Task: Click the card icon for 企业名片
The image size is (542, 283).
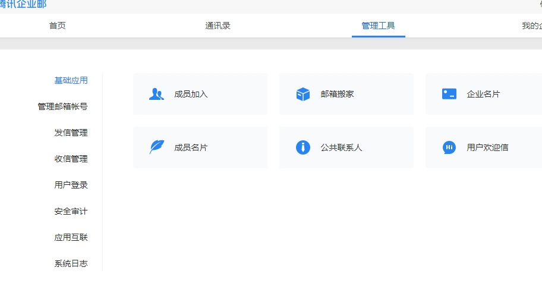Action: click(x=449, y=94)
